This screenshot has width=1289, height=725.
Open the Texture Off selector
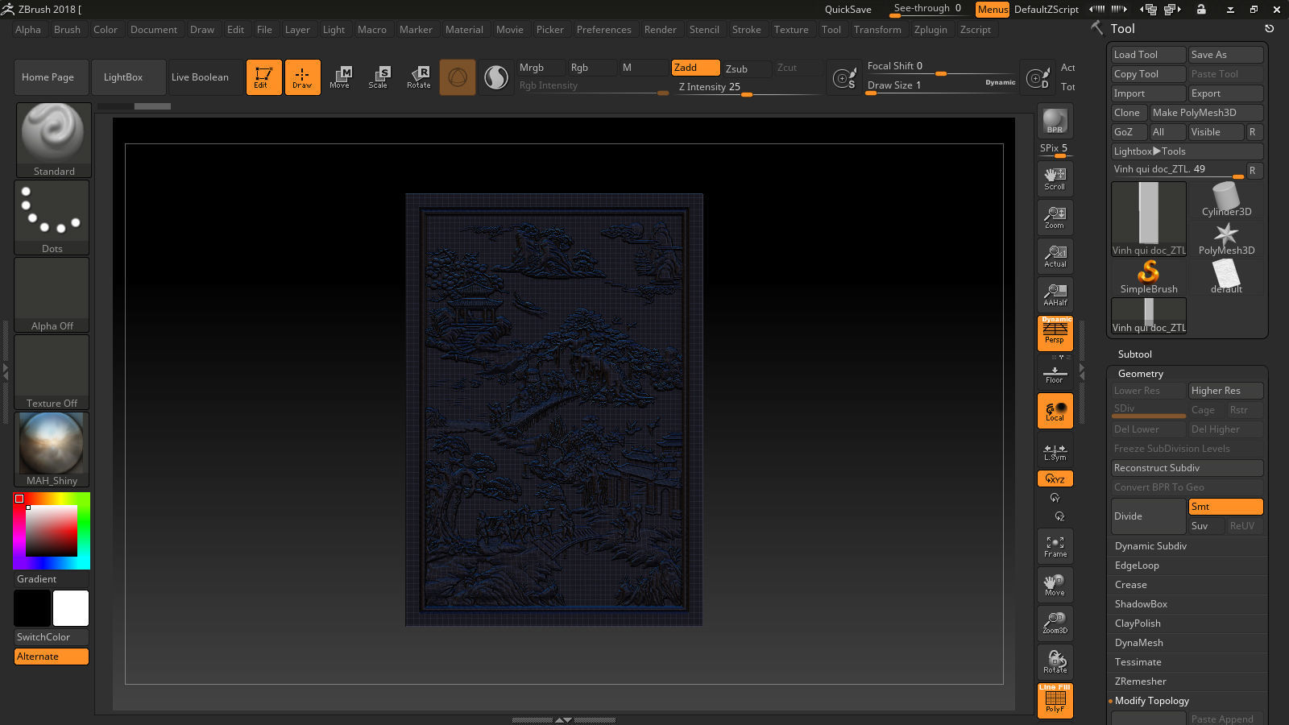click(52, 371)
